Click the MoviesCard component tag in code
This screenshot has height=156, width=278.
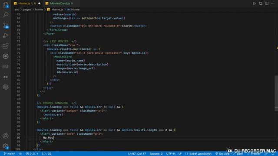pos(63,57)
